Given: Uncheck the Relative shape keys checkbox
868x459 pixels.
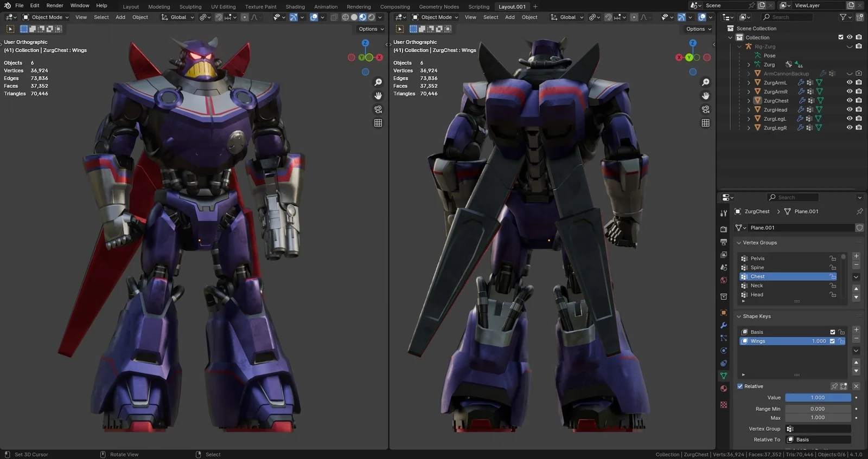Looking at the screenshot, I should 740,386.
